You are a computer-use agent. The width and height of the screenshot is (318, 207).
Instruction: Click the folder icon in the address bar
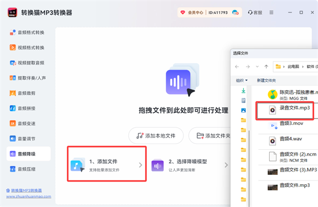[278, 67]
